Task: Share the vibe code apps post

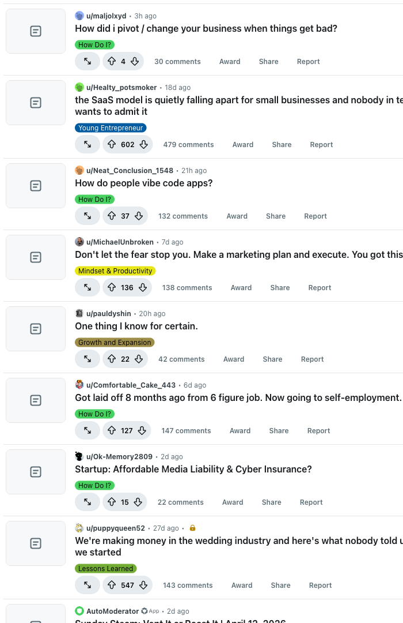Action: pos(275,216)
